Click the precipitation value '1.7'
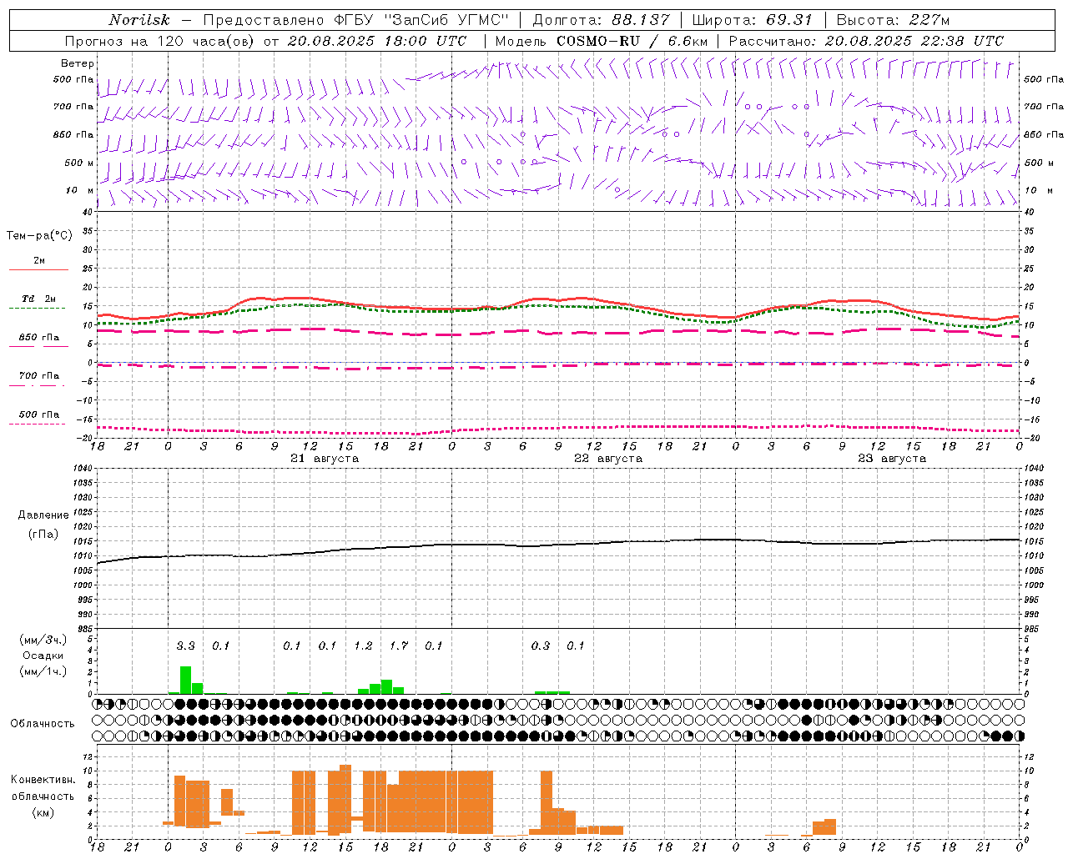 [399, 646]
